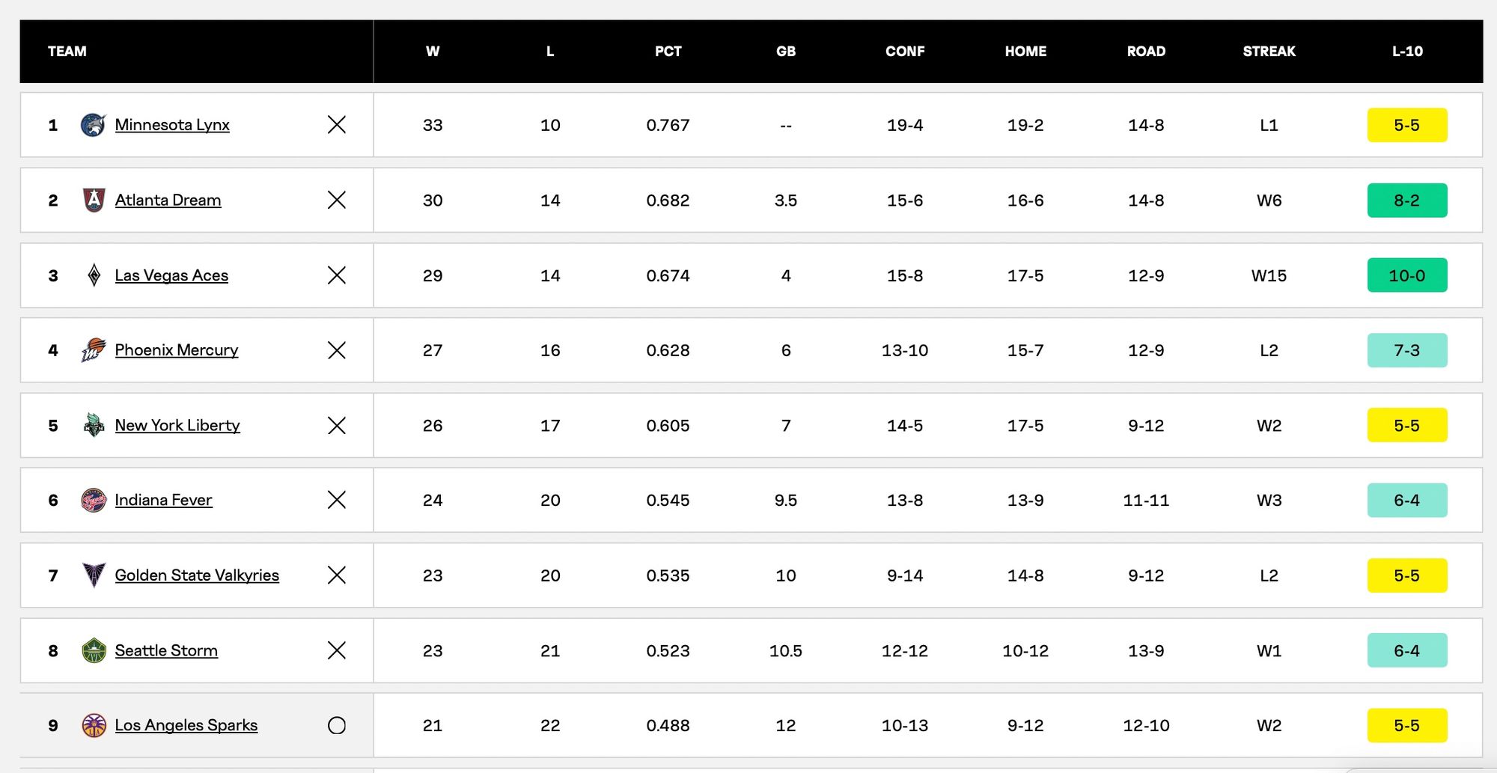Click the Seattle Storm team logo
This screenshot has height=773, width=1497.
[x=94, y=650]
